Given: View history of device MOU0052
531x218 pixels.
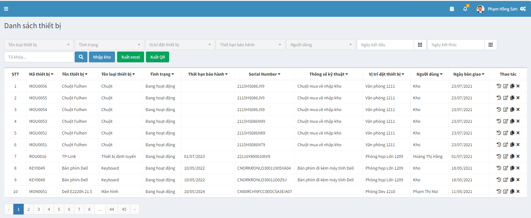Looking at the screenshot, I should pos(499,133).
